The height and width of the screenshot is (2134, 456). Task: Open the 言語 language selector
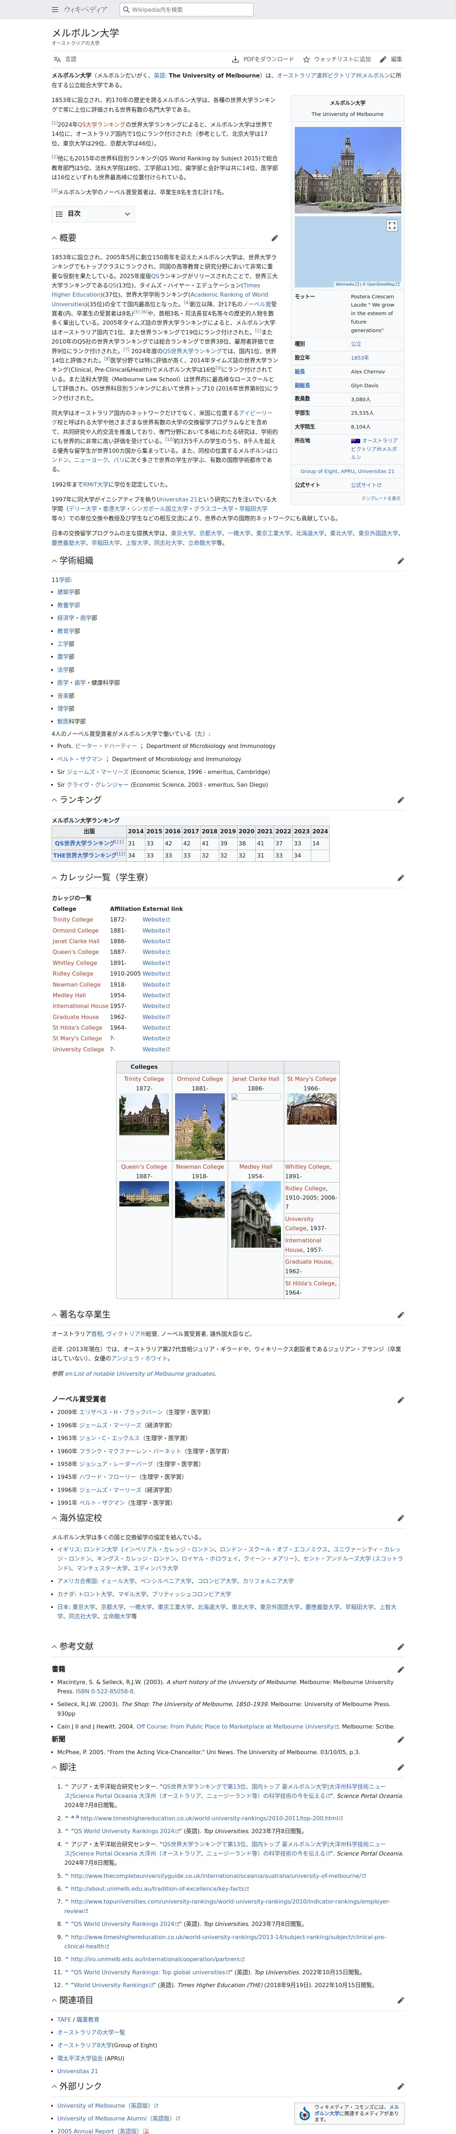[65, 60]
